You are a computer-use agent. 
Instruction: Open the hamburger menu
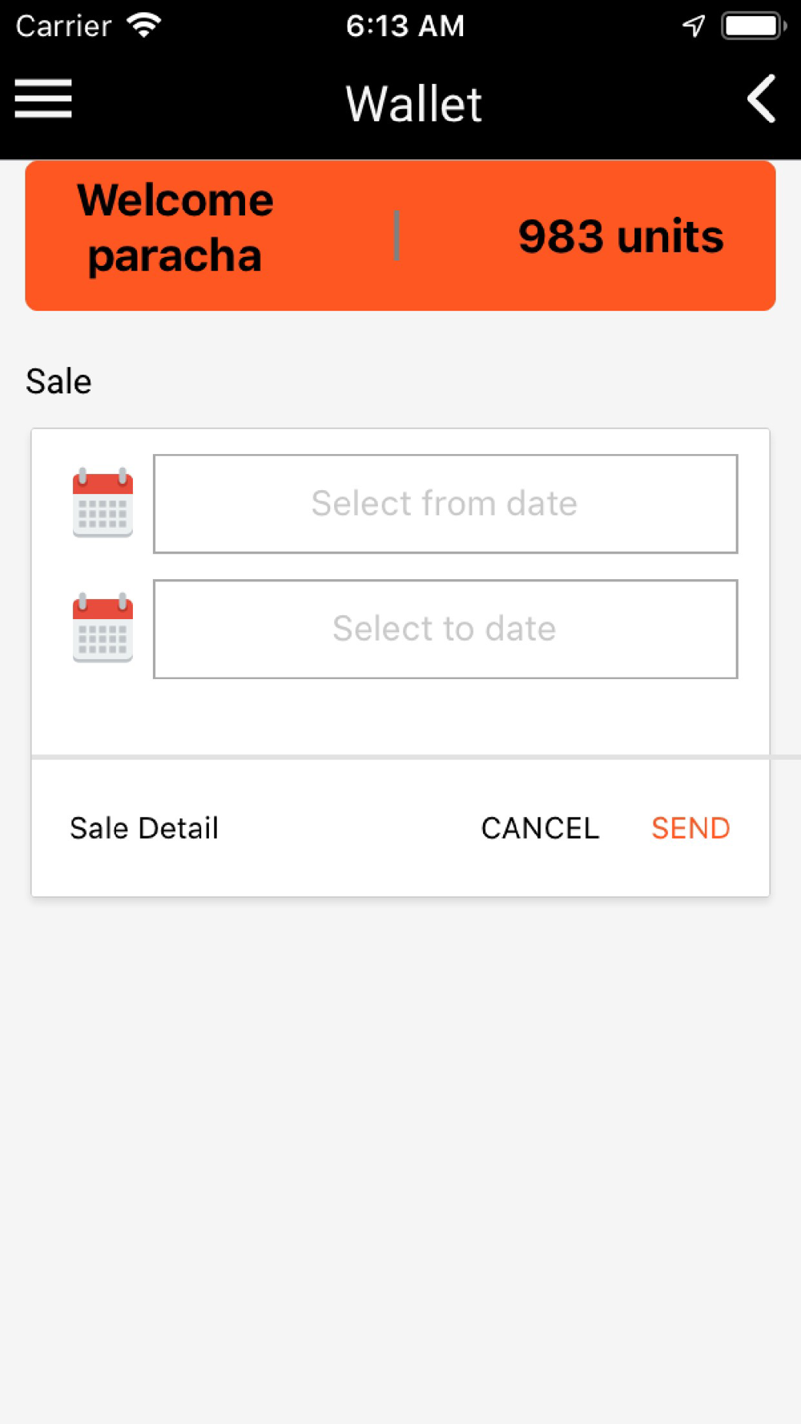[43, 99]
